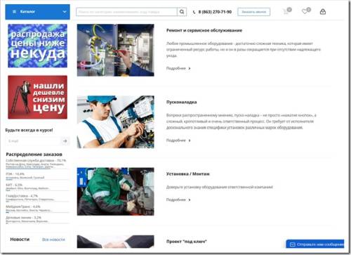Image resolution: width=351 pixels, height=255 pixels.
Task: Click Подробнее arrow under Пусконаладка
Action: tap(190, 140)
